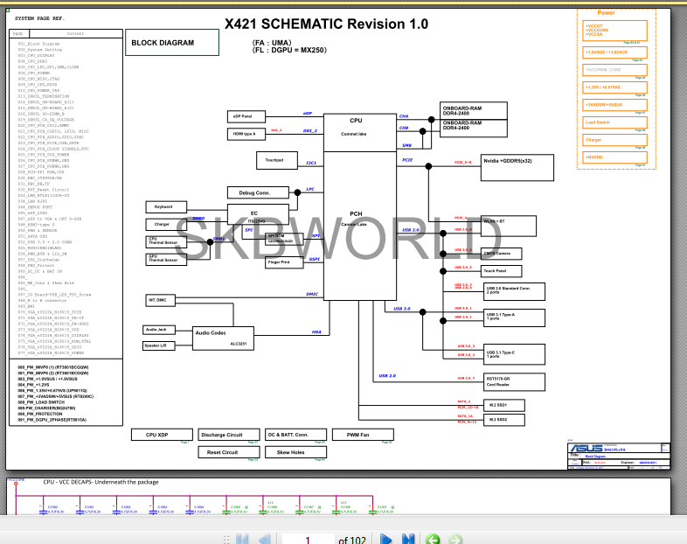Select the SPI ROM block
This screenshot has height=544, width=687.
(284, 239)
